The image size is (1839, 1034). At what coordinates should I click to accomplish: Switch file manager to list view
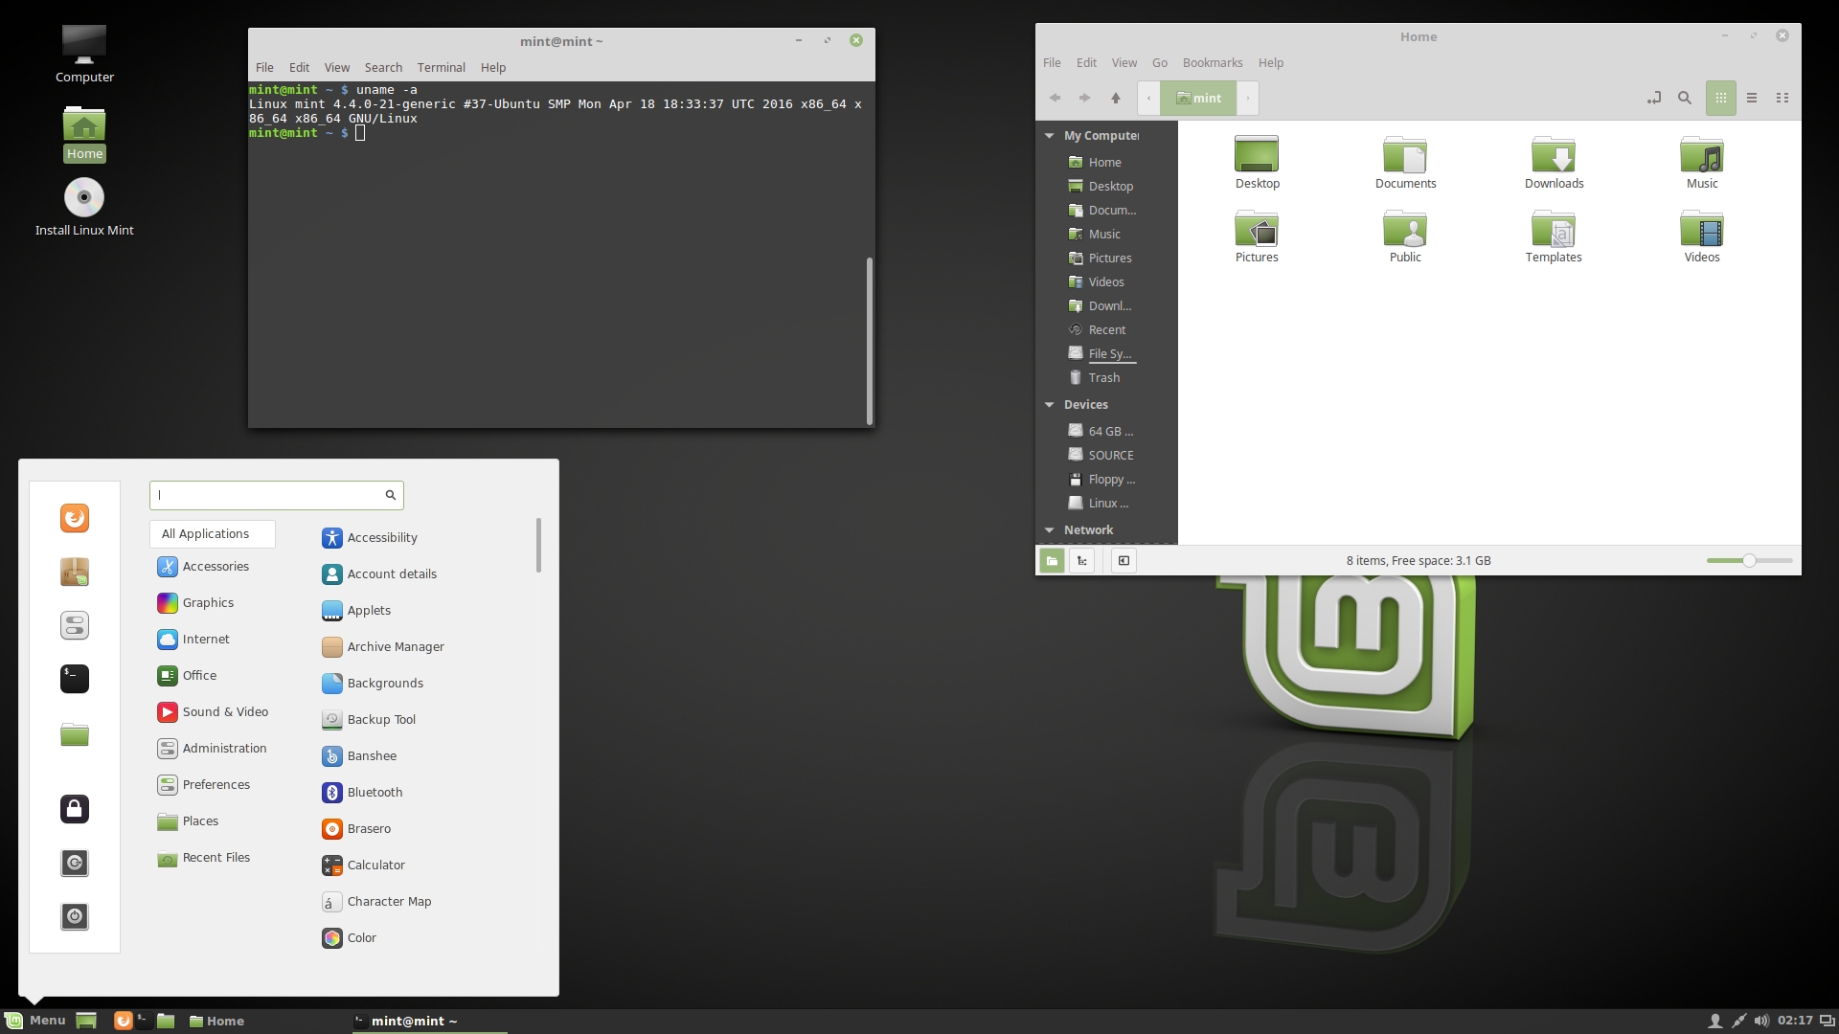click(1752, 98)
